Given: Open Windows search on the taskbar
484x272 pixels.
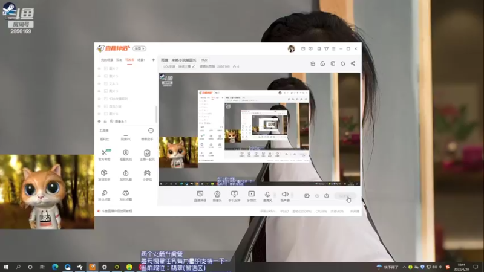Looking at the screenshot, I should 18,267.
